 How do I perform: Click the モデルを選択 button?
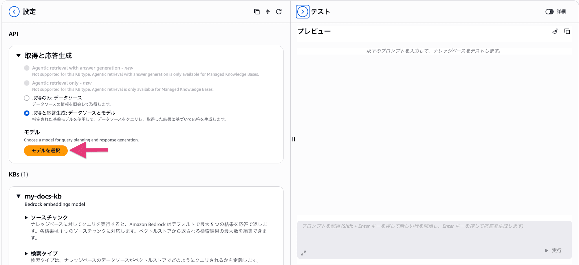(46, 151)
